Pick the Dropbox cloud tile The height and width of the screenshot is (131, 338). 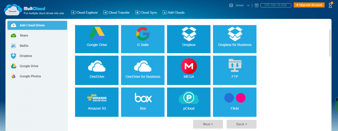coord(189,39)
